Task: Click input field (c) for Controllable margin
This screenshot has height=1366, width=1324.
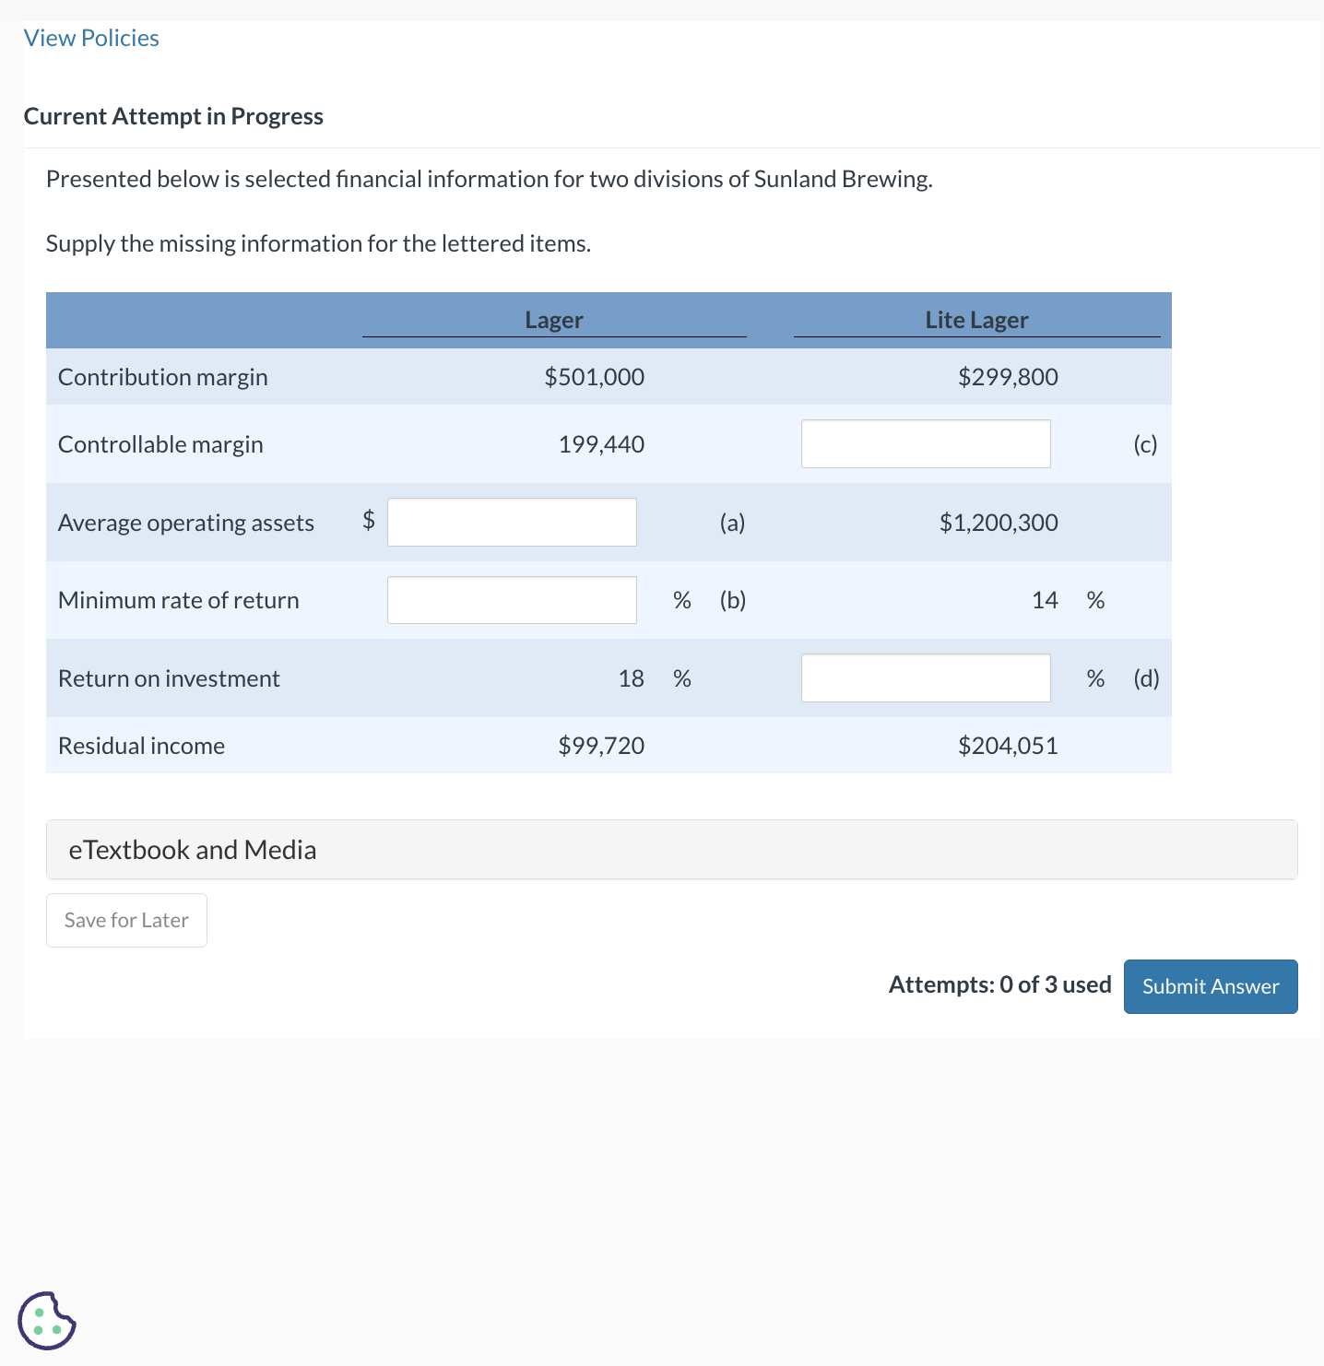Action: click(x=926, y=443)
